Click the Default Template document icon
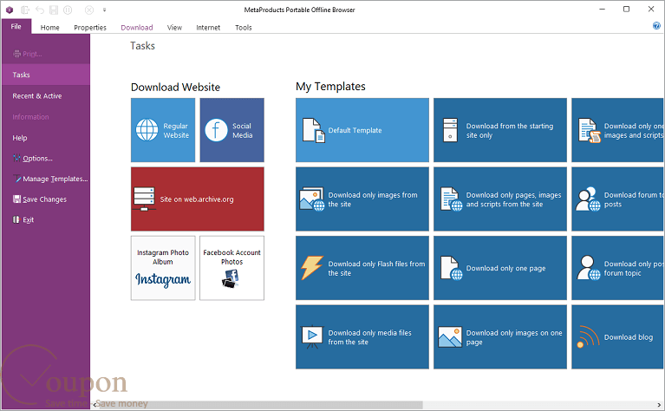 (x=313, y=130)
